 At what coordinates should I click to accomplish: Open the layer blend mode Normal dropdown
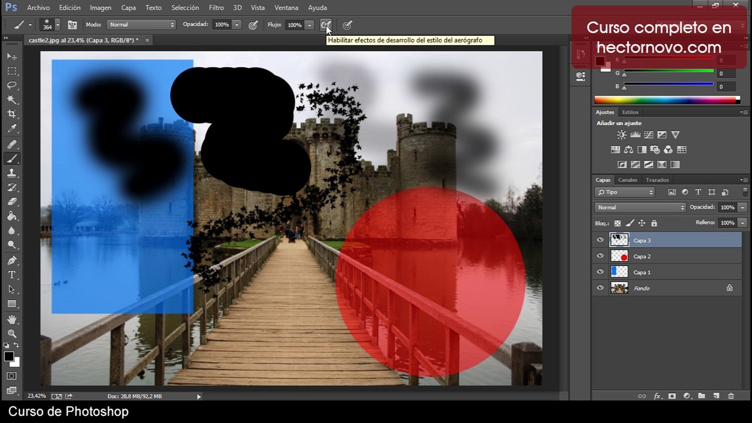pyautogui.click(x=640, y=207)
